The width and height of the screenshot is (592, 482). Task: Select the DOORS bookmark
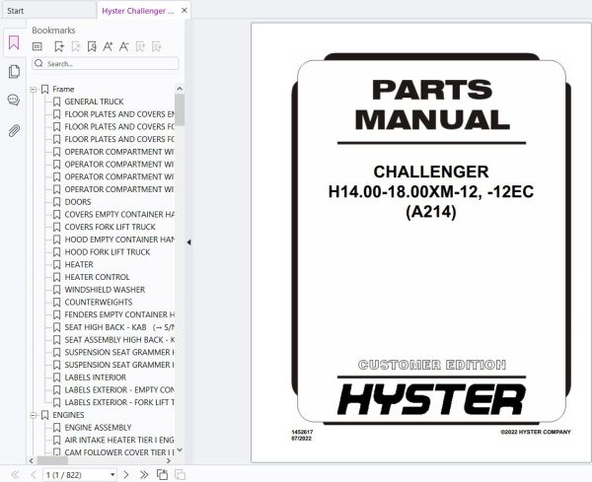pos(78,202)
